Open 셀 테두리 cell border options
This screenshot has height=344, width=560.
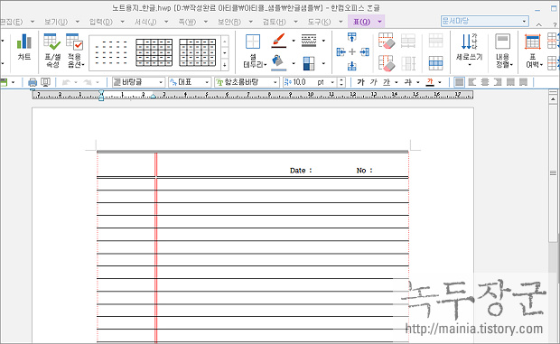point(254,51)
